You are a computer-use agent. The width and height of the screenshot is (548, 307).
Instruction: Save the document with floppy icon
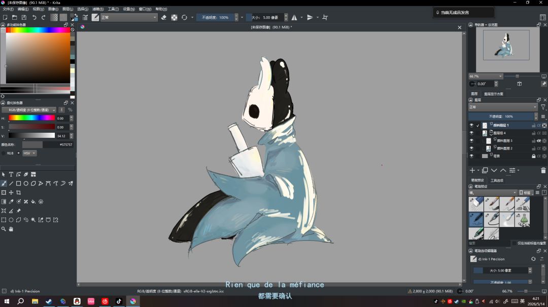(x=24, y=17)
